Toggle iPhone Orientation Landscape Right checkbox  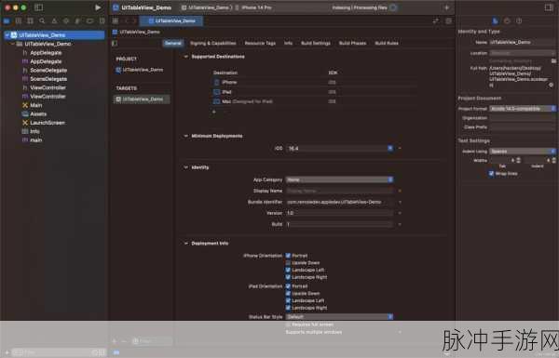click(288, 277)
